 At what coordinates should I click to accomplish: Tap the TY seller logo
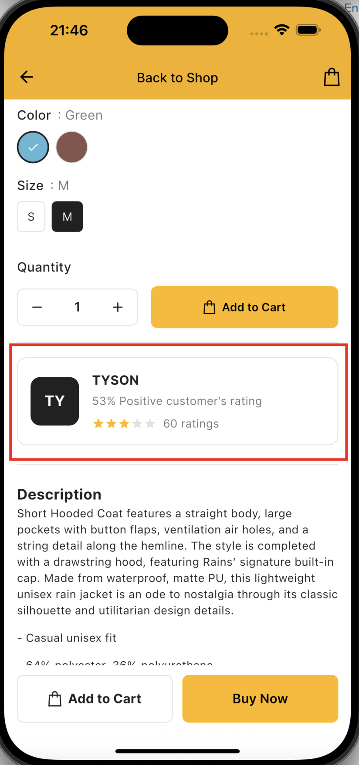[55, 401]
